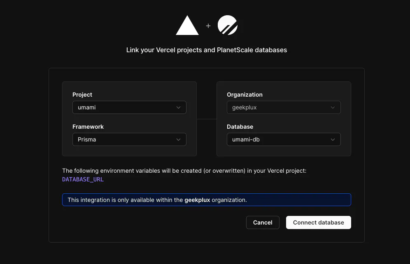Click the chevron arrow in the Project field
Image resolution: width=410 pixels, height=264 pixels.
pos(178,108)
